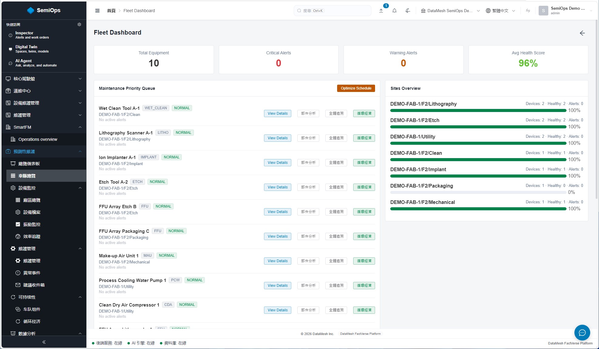The image size is (599, 349).
Task: Click 循環經濟 for Etch Tool A-2
Action: tap(364, 187)
